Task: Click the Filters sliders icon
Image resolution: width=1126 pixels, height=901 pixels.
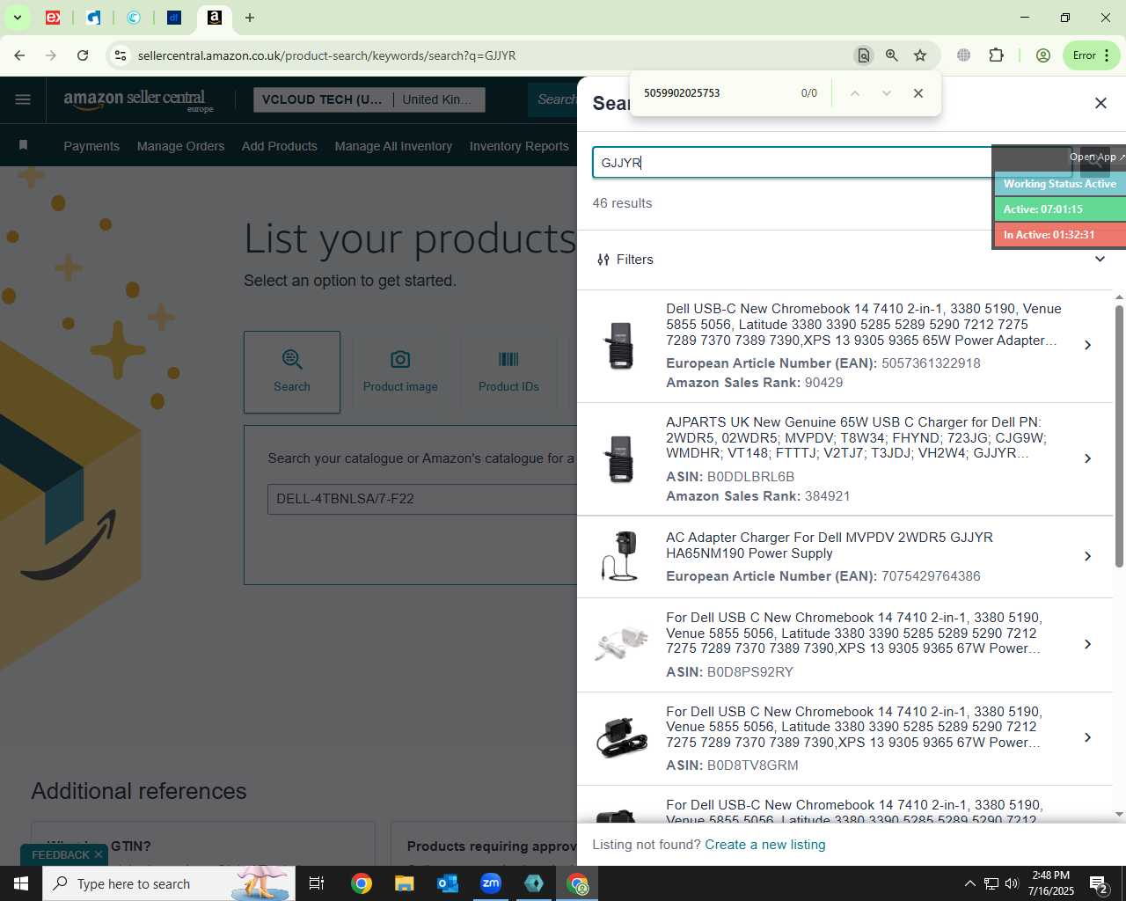Action: [603, 260]
